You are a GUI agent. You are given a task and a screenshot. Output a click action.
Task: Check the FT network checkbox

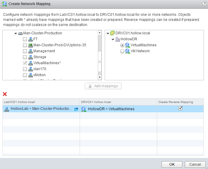[25, 39]
